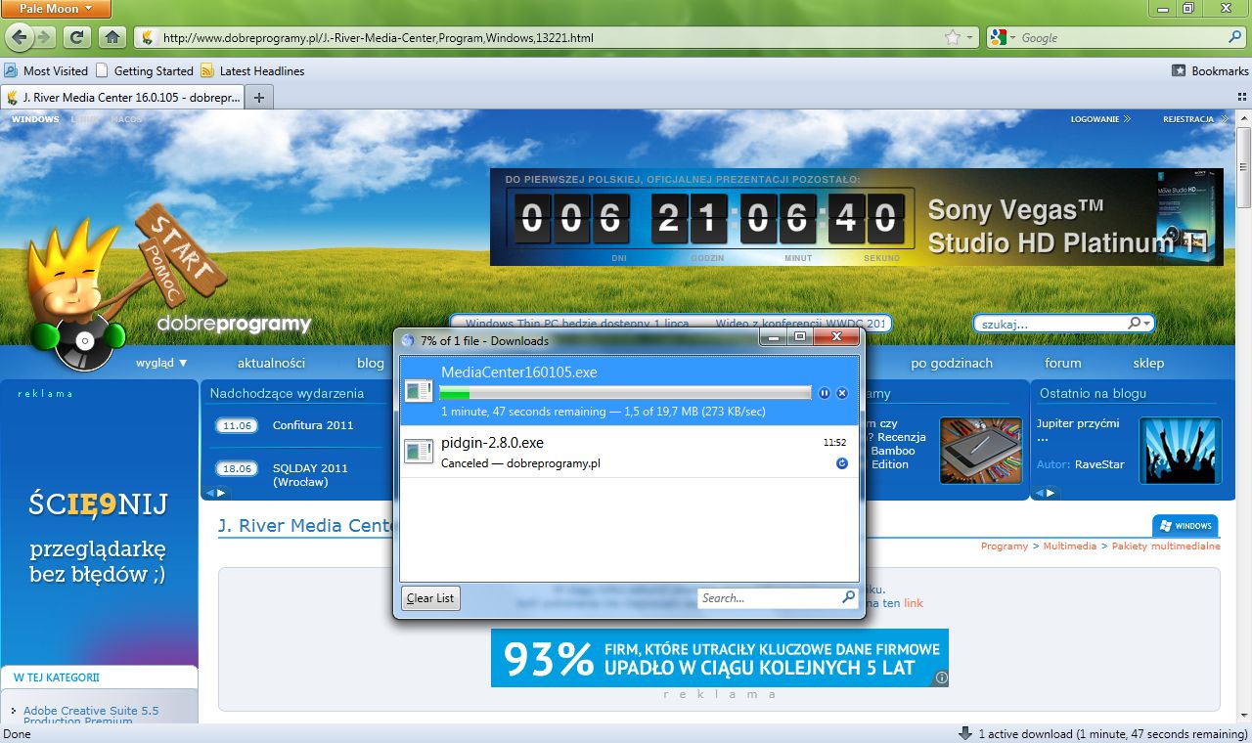The image size is (1252, 743).
Task: Click the Sony Vegas Studio HD banner
Action: click(857, 217)
